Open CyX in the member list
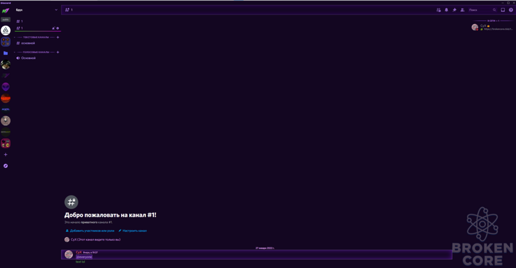This screenshot has height=268, width=516. pyautogui.click(x=493, y=27)
